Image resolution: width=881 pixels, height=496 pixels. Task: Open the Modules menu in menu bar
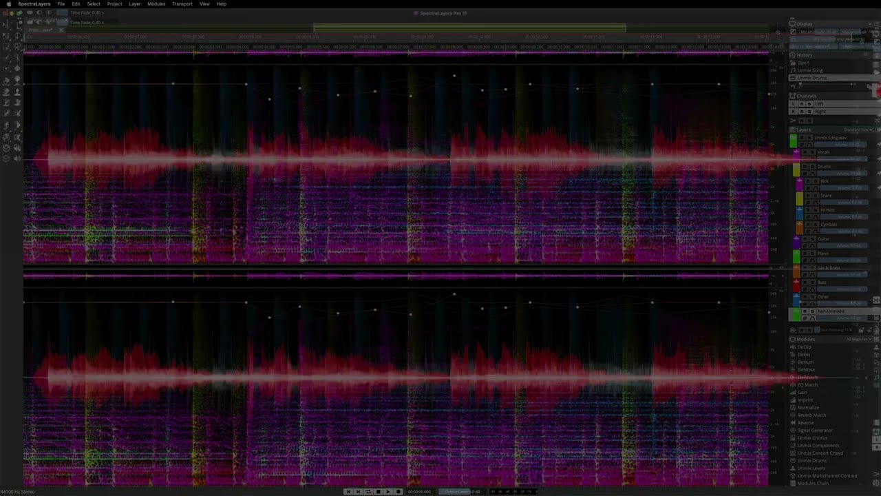(x=156, y=3)
